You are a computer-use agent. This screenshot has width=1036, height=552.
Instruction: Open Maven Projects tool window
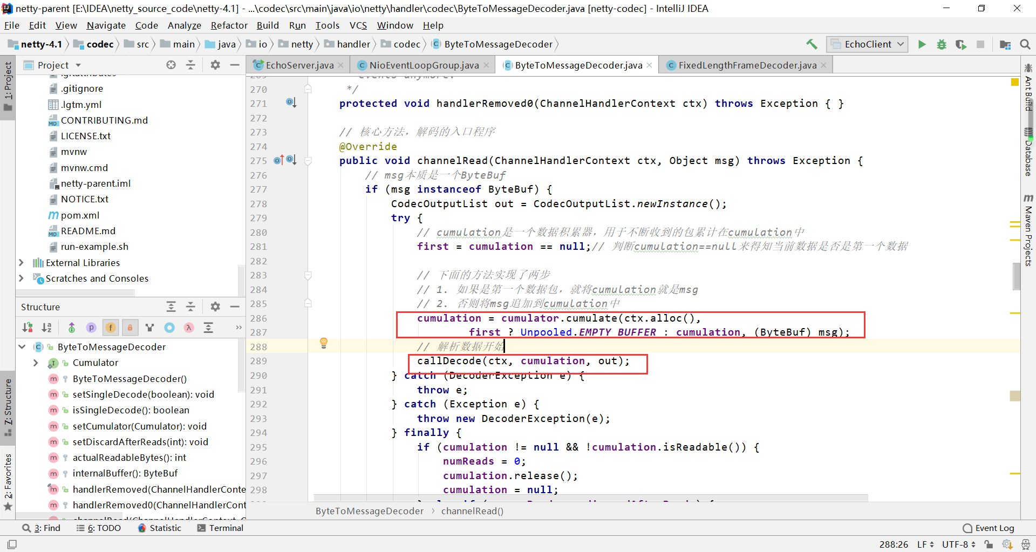point(1028,230)
